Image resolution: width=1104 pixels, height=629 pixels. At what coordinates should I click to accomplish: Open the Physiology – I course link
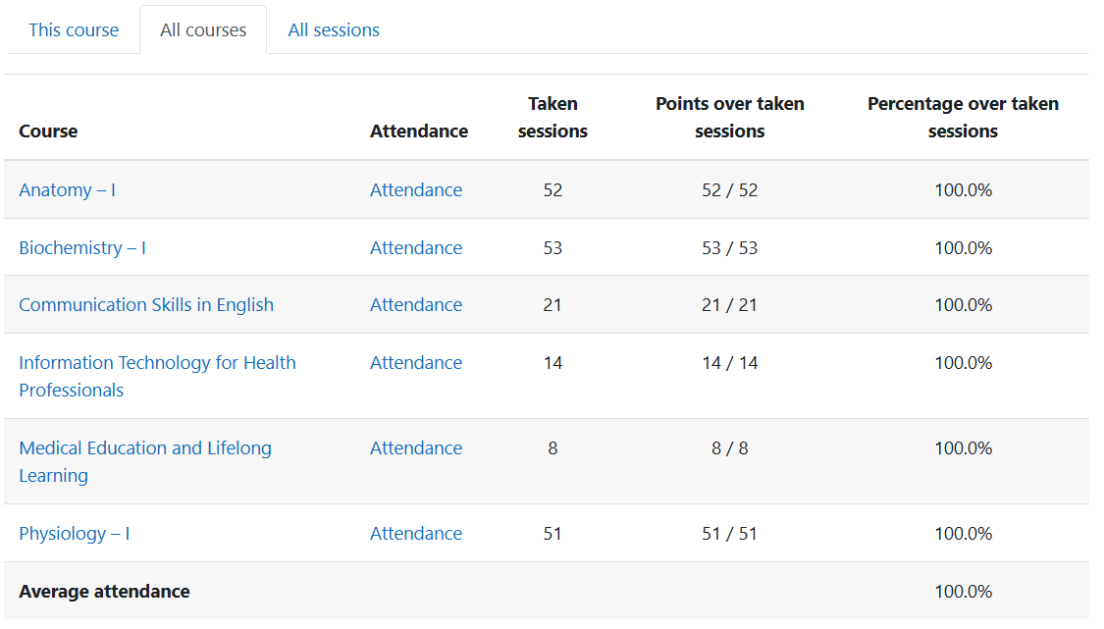75,534
